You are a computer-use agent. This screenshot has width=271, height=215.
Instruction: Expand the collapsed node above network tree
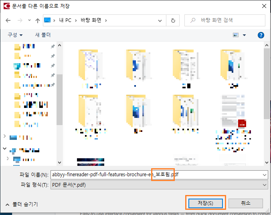click(4, 136)
